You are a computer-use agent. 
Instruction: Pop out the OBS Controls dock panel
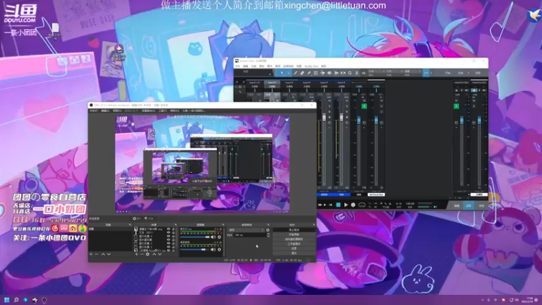coord(314,225)
